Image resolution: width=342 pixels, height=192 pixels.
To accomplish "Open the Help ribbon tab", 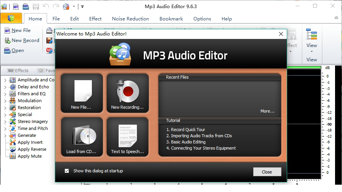I will [x=227, y=19].
